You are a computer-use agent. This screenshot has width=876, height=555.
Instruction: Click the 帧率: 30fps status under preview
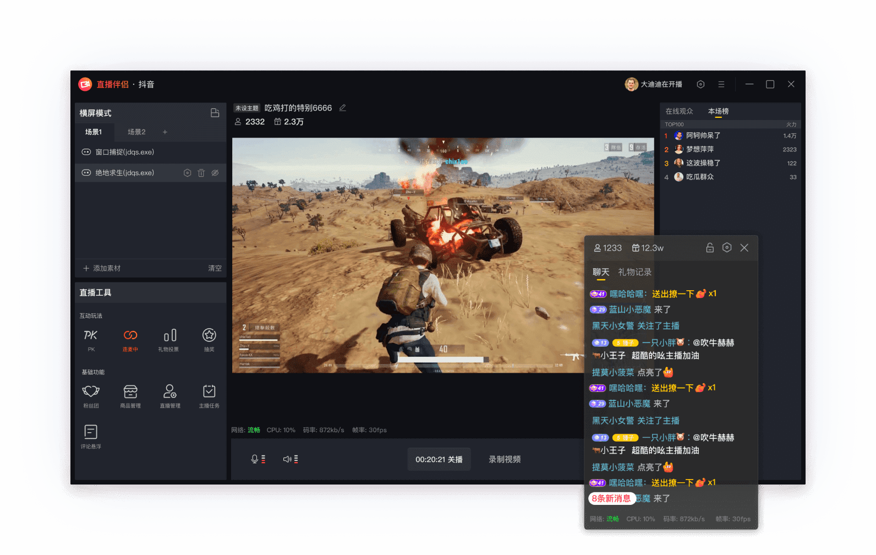370,430
